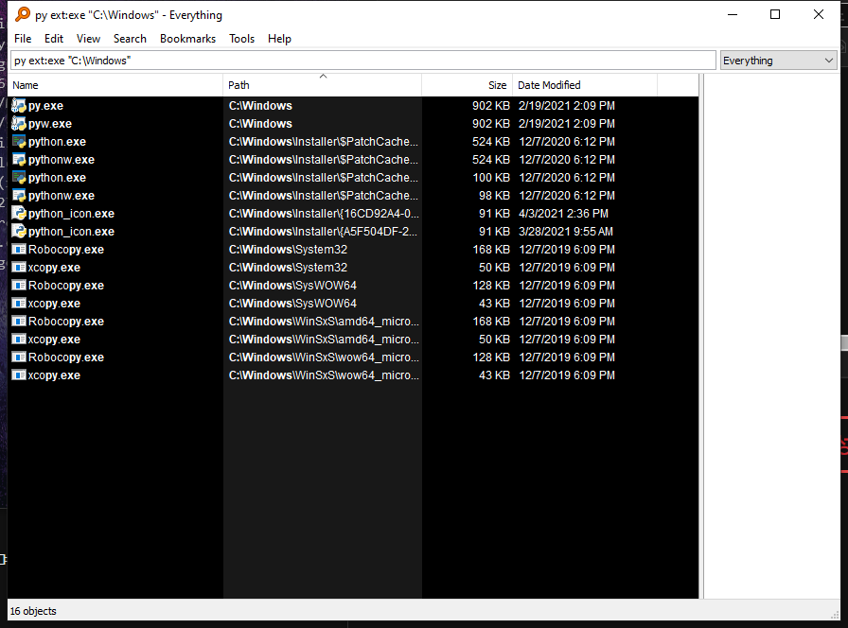Viewport: 848px width, 628px height.
Task: Open the View menu
Action: click(x=88, y=39)
